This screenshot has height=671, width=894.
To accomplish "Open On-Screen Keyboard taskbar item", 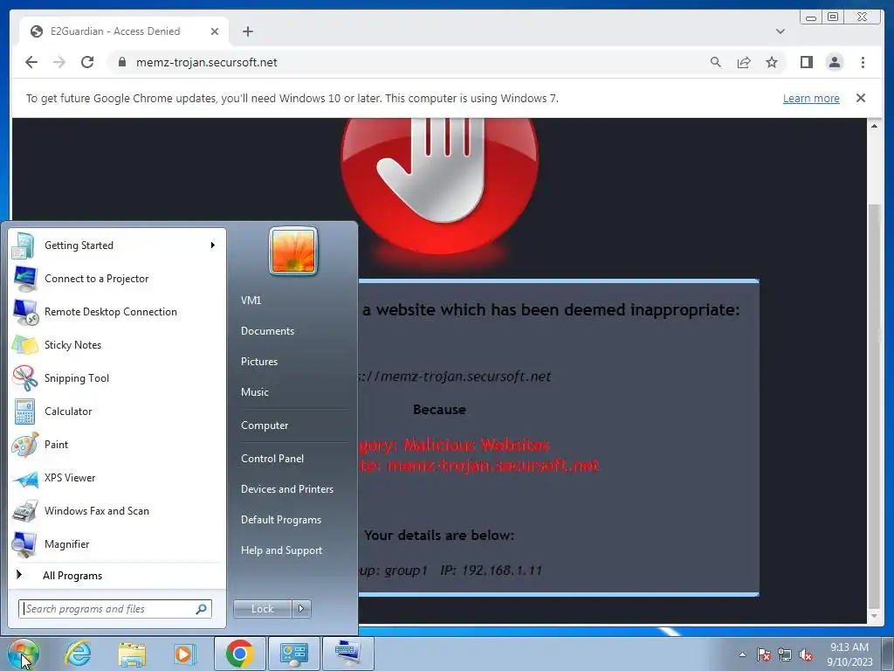I will coord(348,654).
